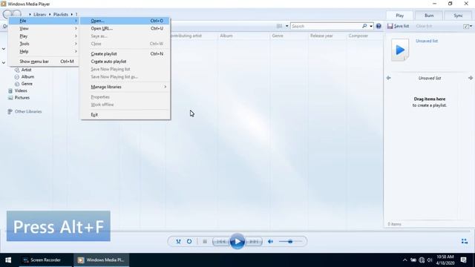Image resolution: width=475 pixels, height=267 pixels.
Task: Click Windows Media Player taskbar button
Action: 102,260
